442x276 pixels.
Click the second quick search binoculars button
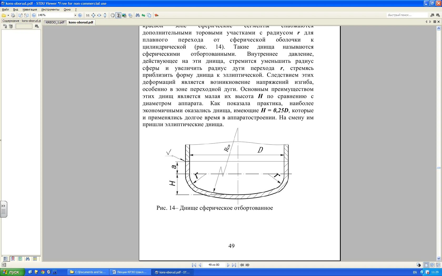pos(438,15)
